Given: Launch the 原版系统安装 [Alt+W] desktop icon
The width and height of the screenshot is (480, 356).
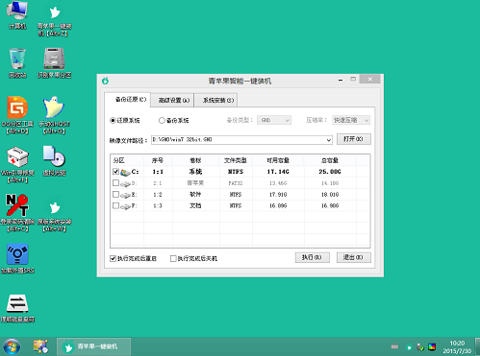Looking at the screenshot, I should point(55,215).
